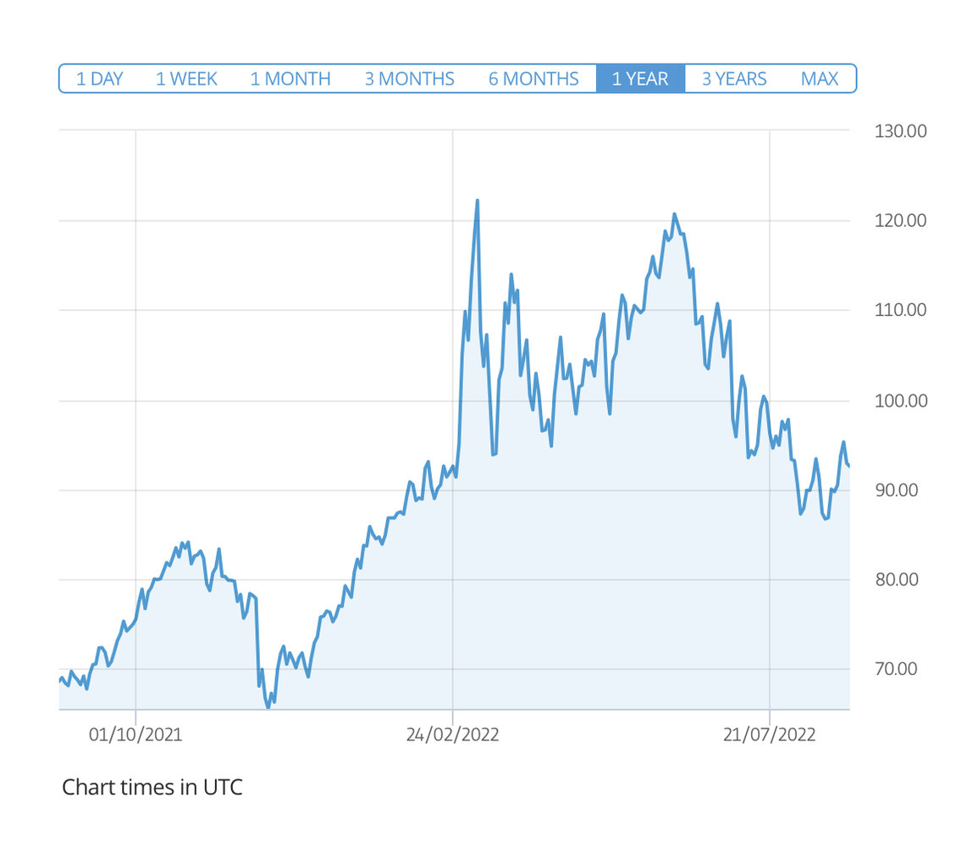Open the 3 YEARS chart range

[x=734, y=79]
